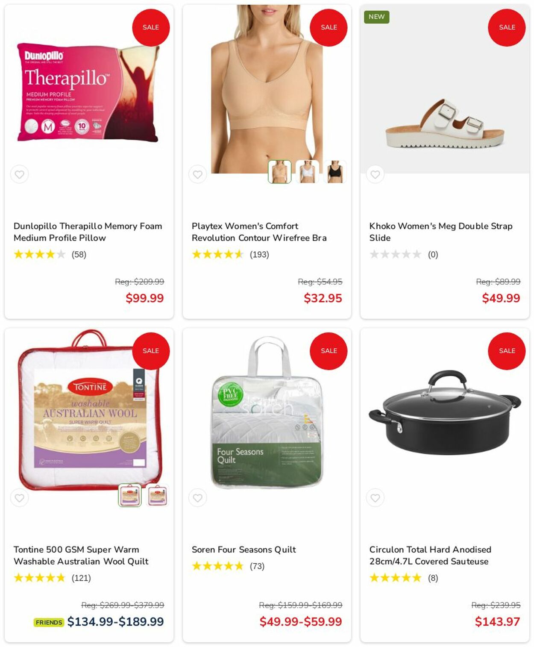Viewport: 534px width, 647px height.
Task: Switch to second Tontine quilt variant thumbnail
Action: point(157,495)
